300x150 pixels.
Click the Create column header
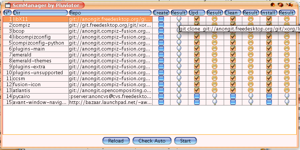(161, 13)
